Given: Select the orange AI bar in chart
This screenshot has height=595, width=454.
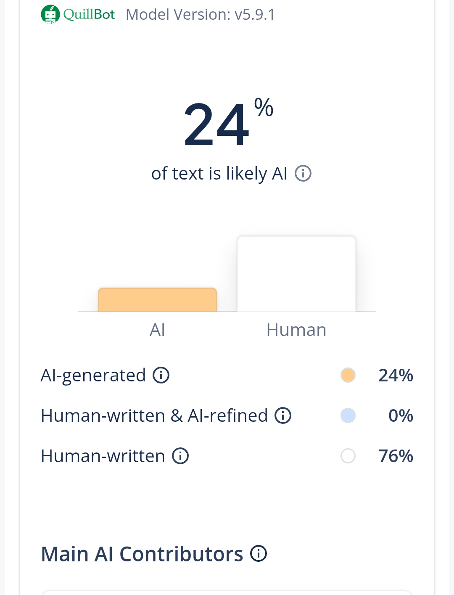Looking at the screenshot, I should [157, 300].
